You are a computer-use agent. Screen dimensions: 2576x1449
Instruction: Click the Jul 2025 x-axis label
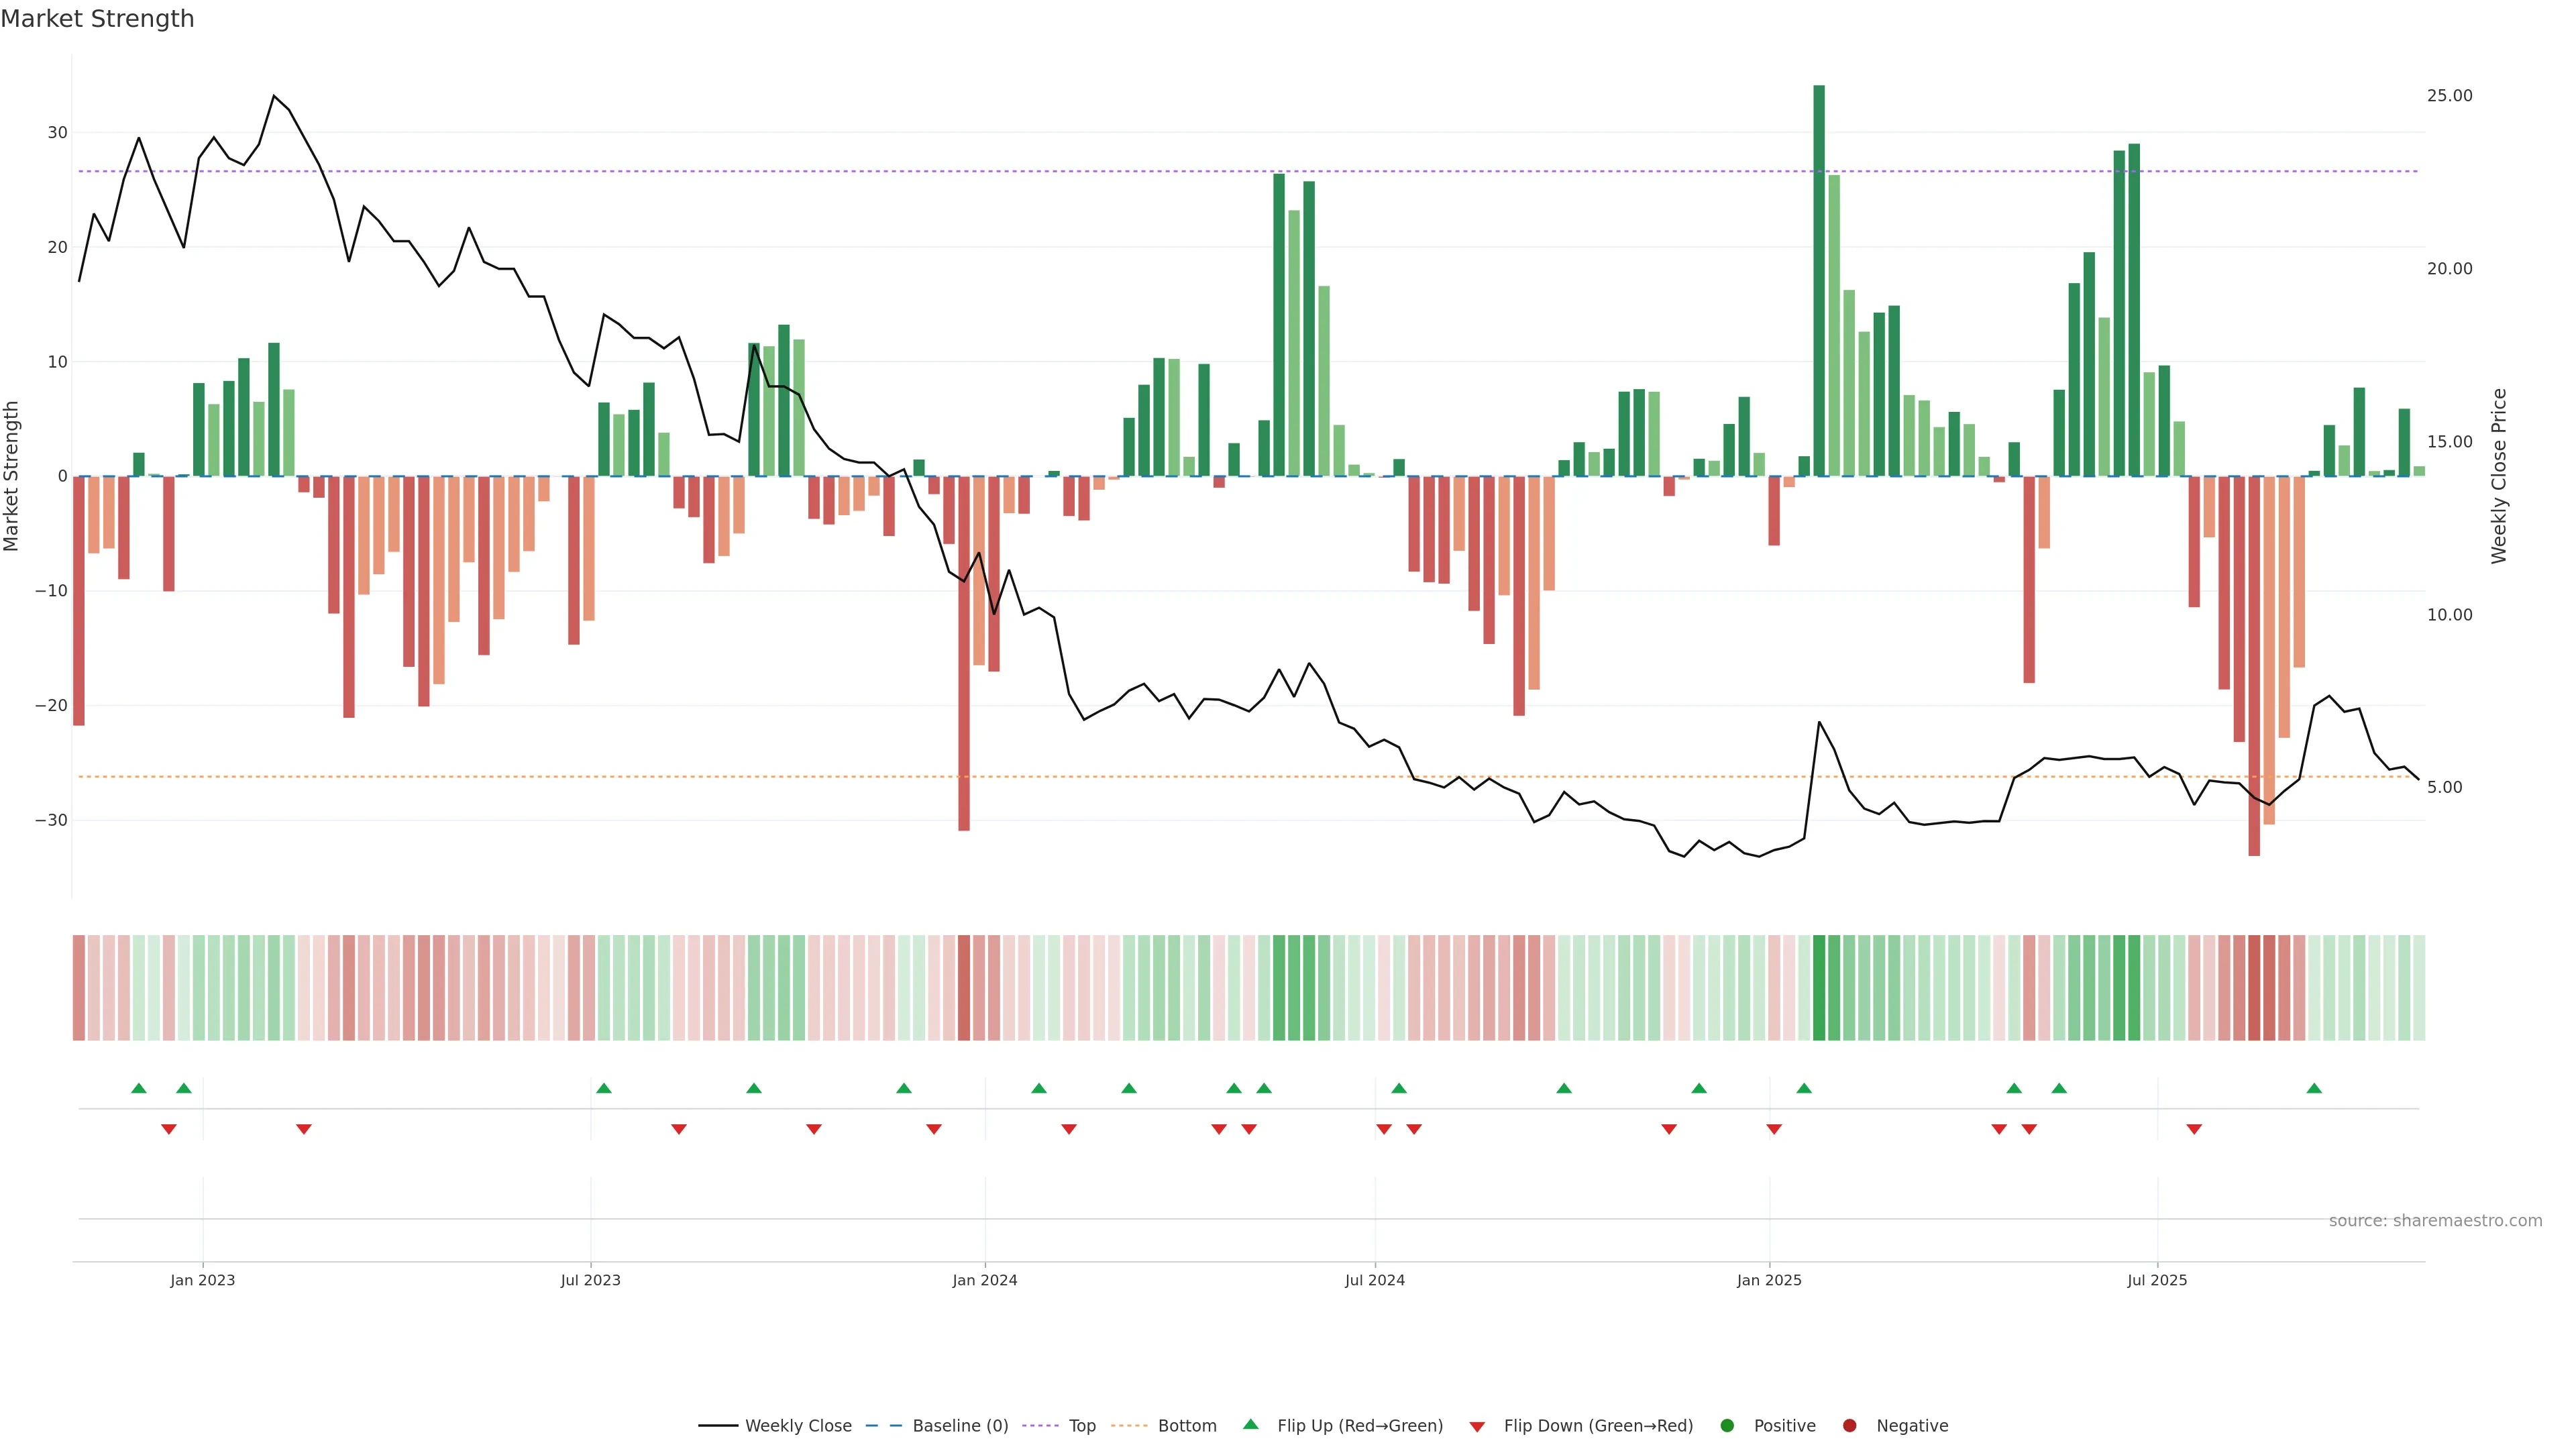[2157, 1280]
